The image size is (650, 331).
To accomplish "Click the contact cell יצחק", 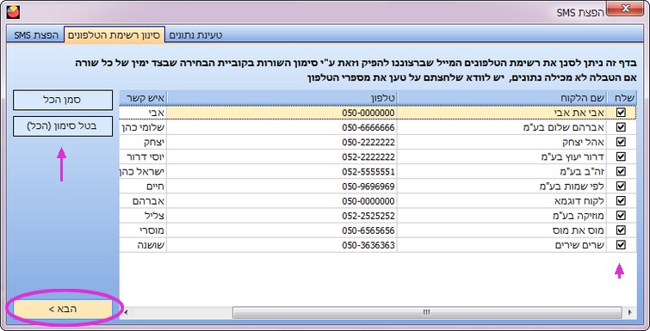I will pyautogui.click(x=143, y=143).
